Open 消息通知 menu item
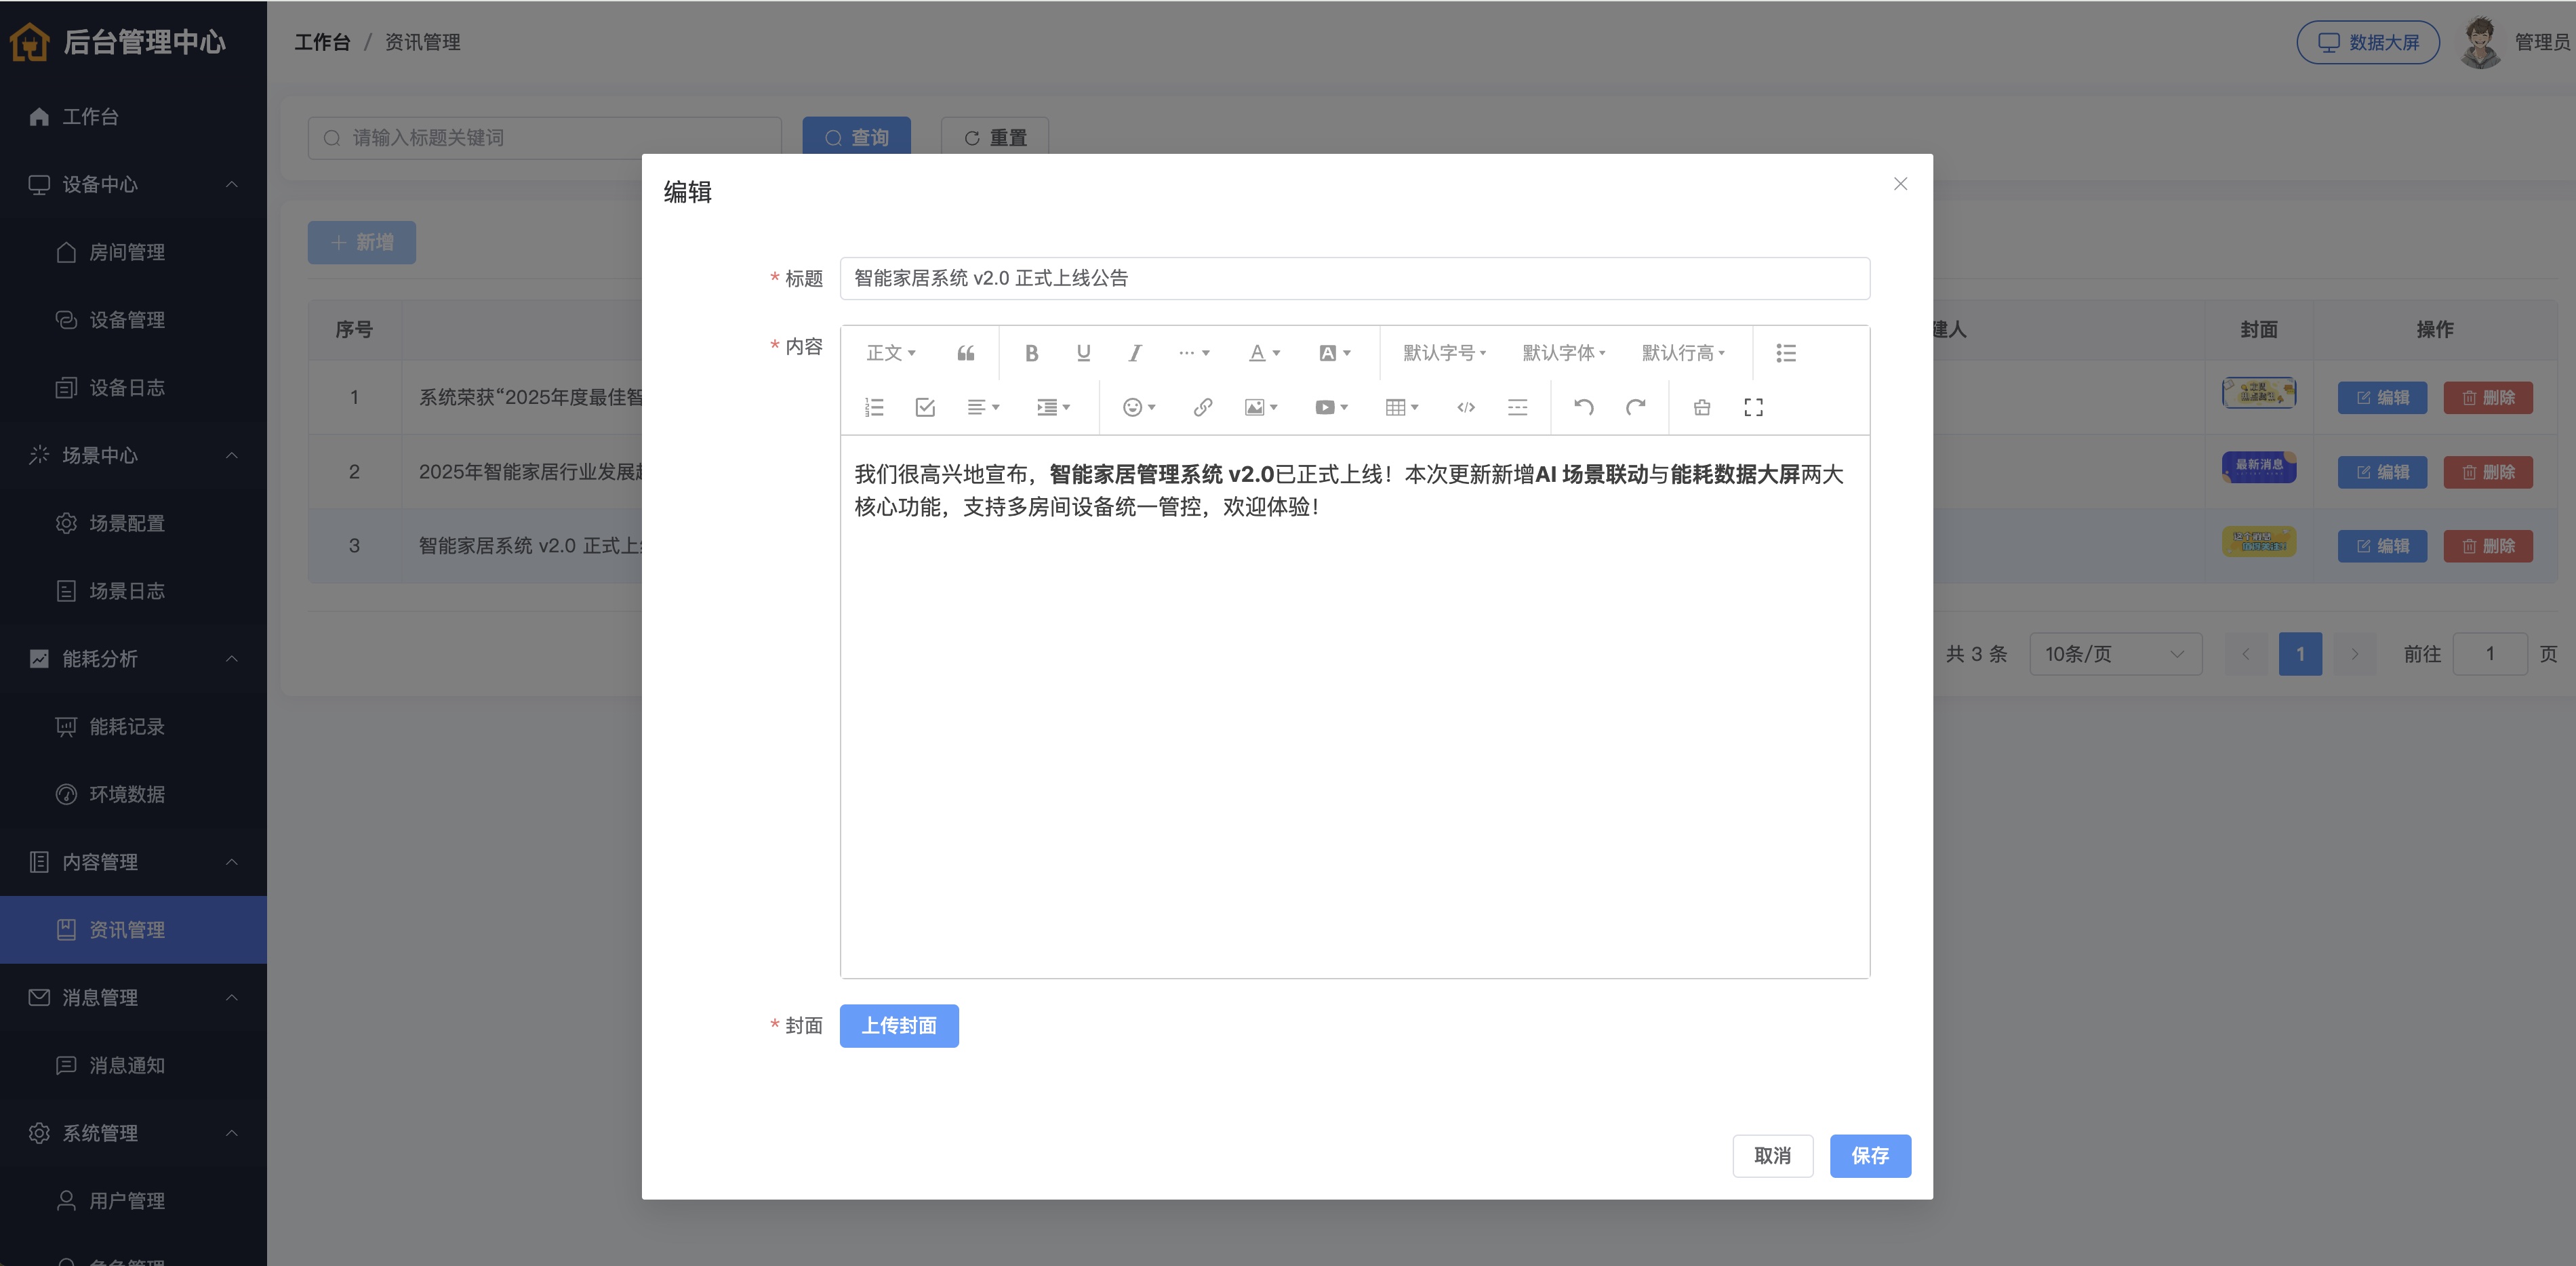 [133, 1065]
